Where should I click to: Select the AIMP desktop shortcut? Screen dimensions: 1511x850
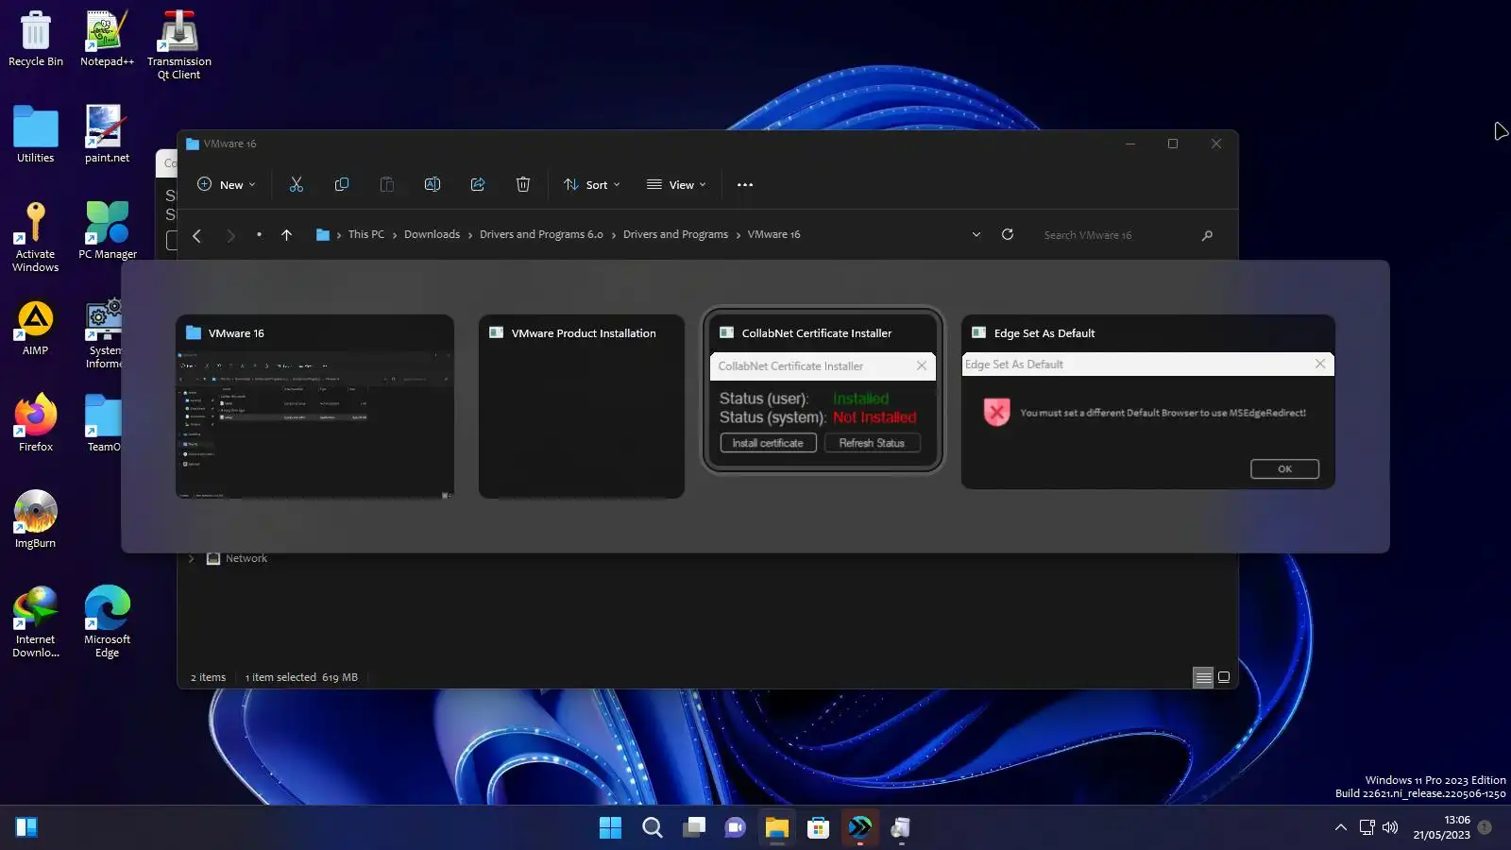(x=36, y=328)
